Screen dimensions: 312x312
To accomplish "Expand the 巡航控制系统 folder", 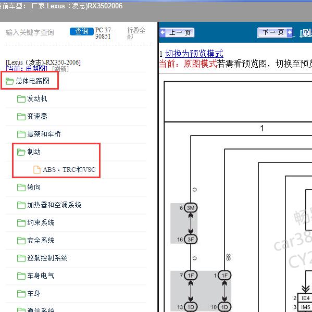I will (47, 258).
